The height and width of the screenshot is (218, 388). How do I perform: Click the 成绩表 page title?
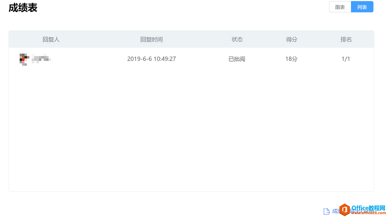(x=23, y=8)
